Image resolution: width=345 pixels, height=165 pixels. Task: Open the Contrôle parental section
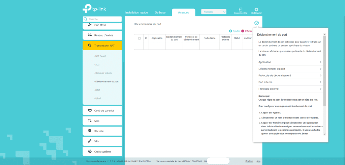(x=102, y=110)
